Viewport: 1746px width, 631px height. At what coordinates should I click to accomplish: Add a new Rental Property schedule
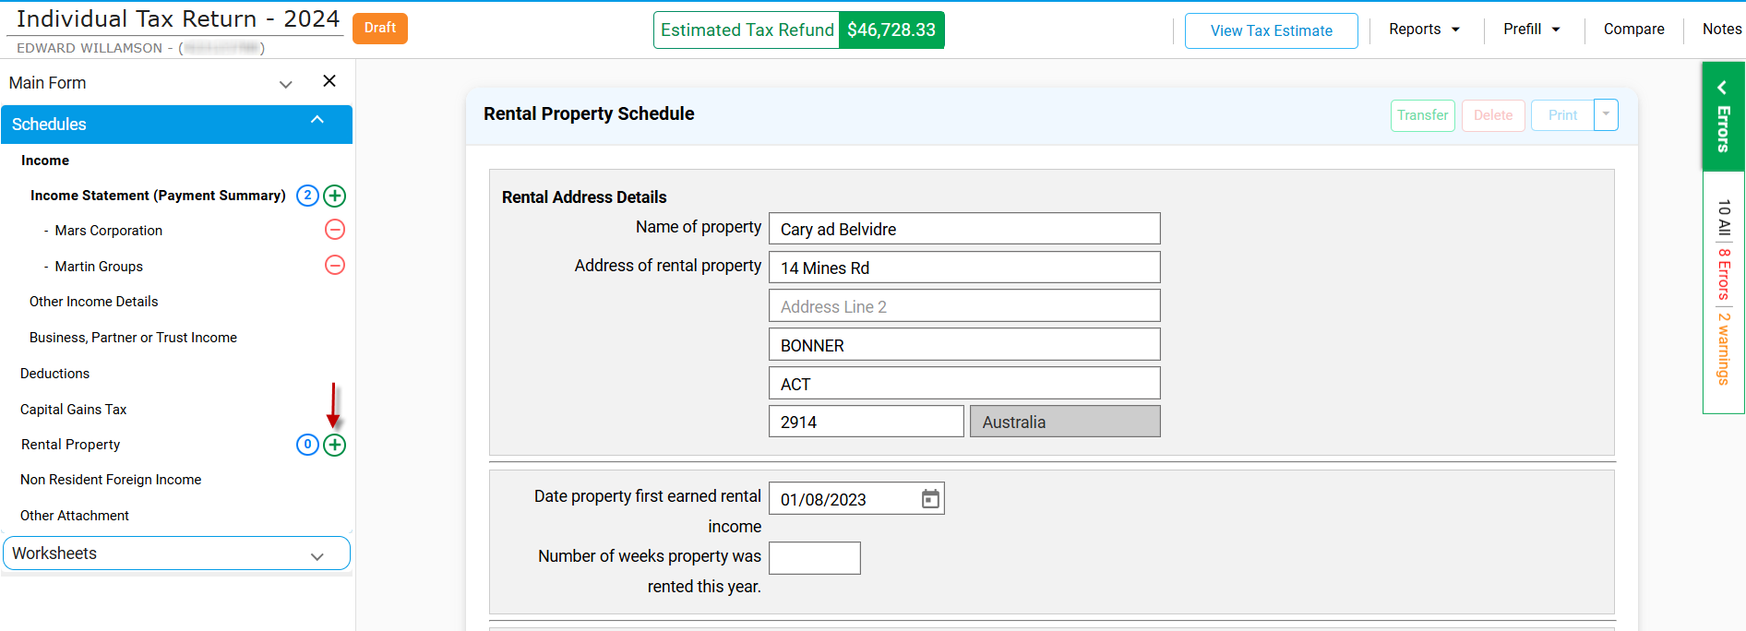click(x=335, y=445)
